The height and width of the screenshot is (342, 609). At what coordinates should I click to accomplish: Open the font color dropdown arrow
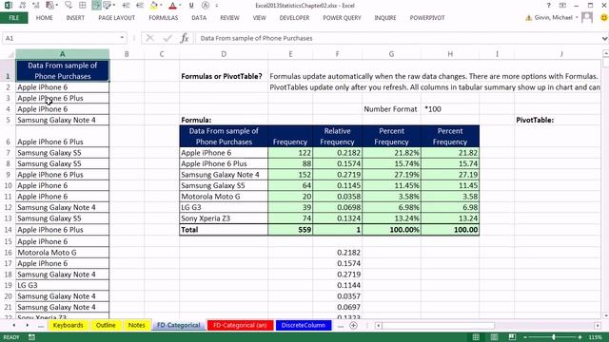pos(180,6)
